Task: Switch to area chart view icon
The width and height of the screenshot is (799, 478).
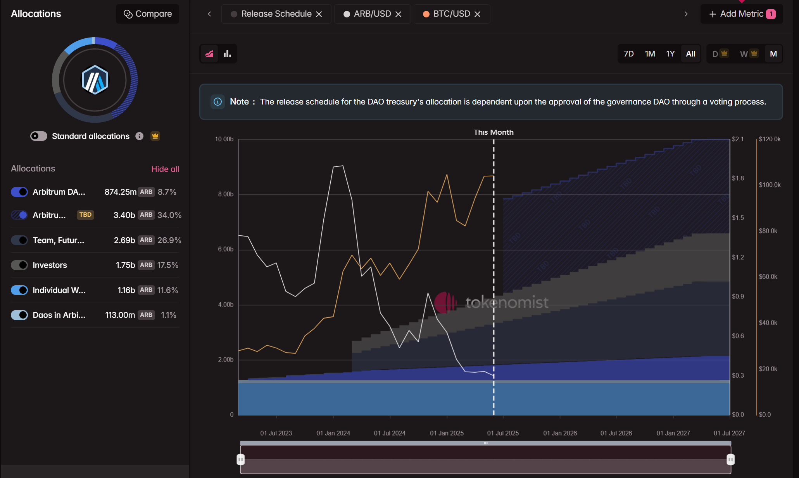Action: click(x=209, y=54)
